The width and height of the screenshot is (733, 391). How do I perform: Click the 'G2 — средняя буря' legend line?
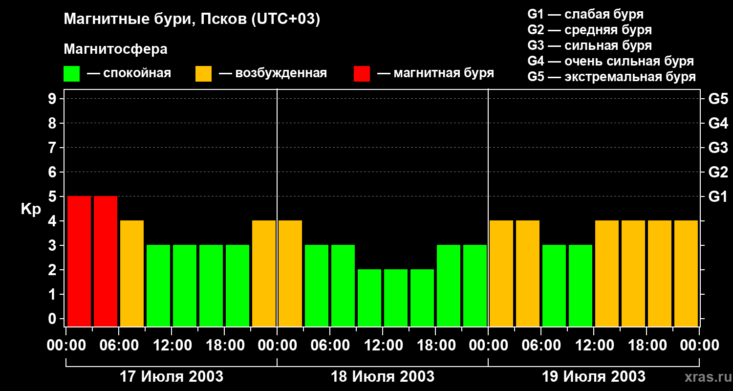(x=589, y=30)
